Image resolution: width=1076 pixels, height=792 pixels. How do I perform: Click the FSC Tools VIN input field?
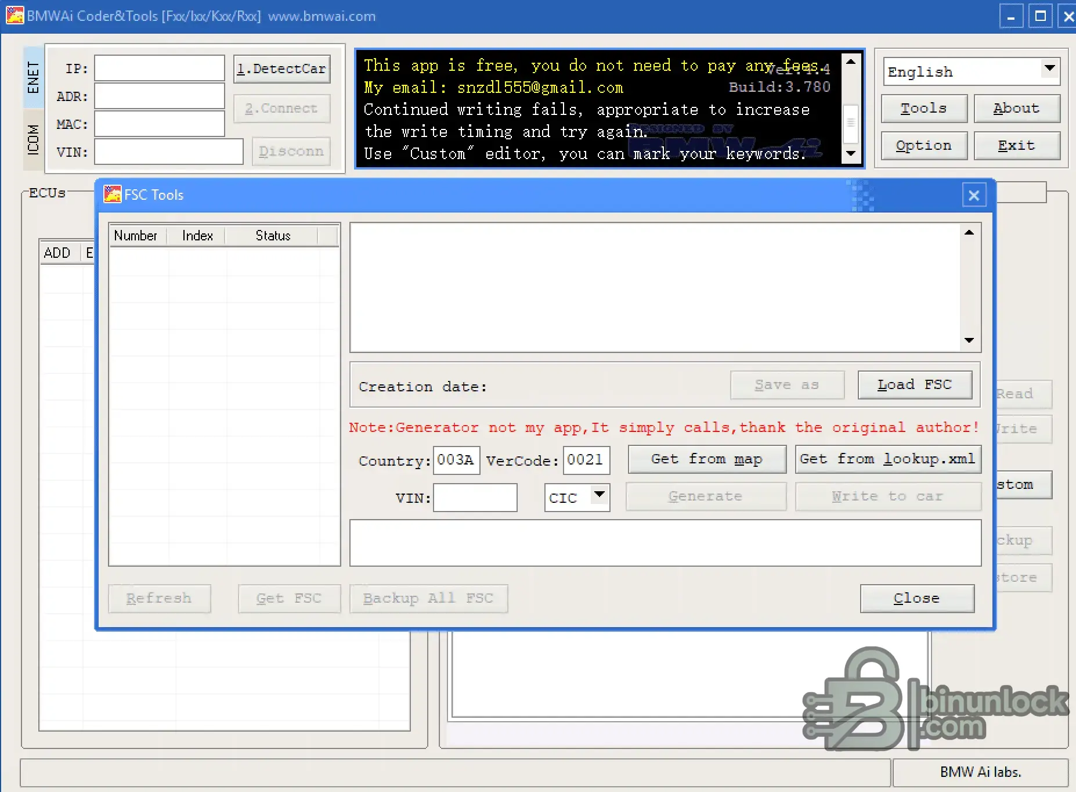[x=475, y=498]
